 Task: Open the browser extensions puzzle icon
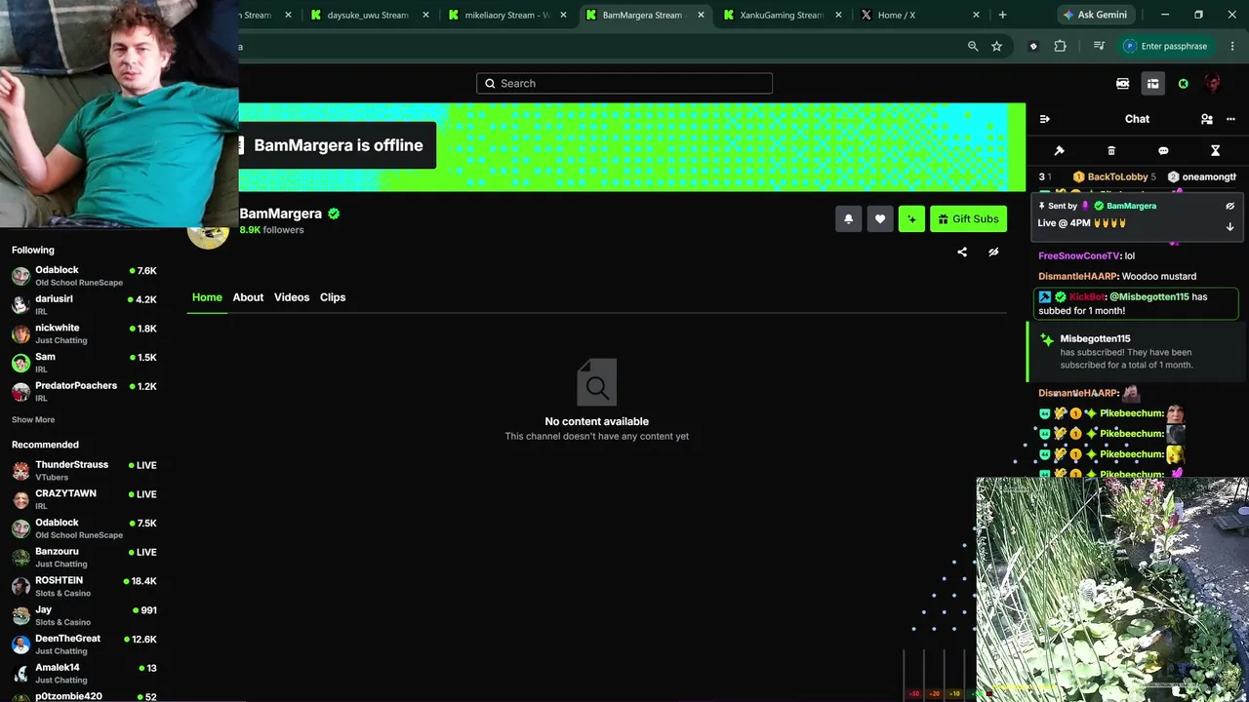[x=1061, y=46]
